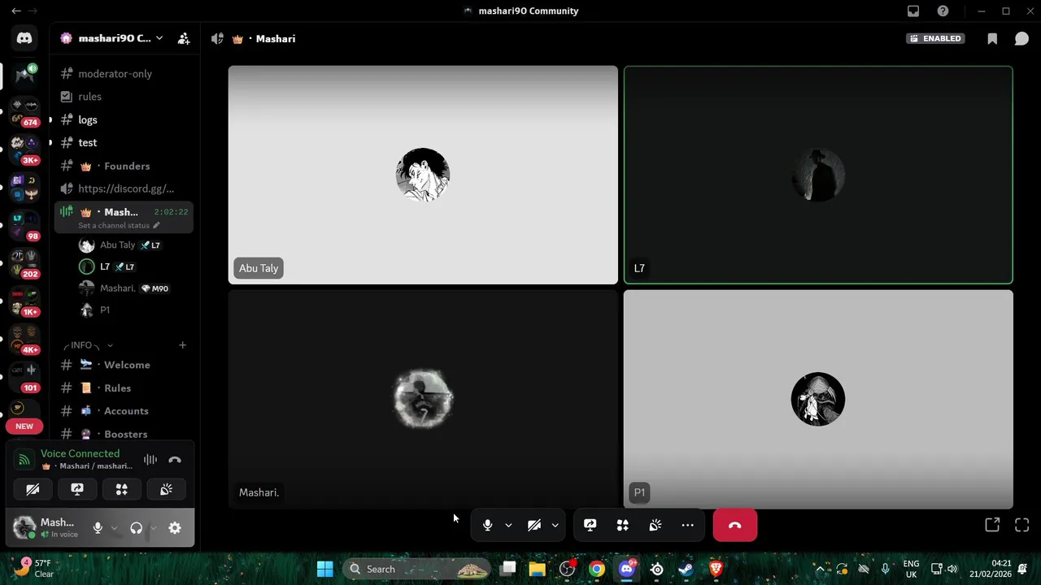Open Google Chrome from the taskbar
1041x585 pixels.
(597, 569)
